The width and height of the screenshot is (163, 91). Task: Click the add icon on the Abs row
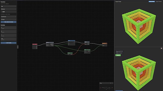15,6
